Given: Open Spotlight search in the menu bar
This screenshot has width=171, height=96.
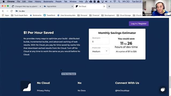Looking at the screenshot, I should tap(119, 1).
